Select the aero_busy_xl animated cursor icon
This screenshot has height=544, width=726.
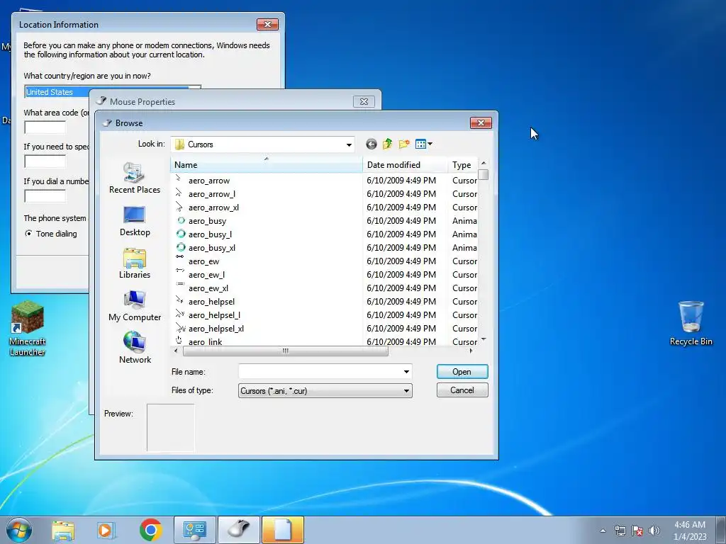[181, 247]
